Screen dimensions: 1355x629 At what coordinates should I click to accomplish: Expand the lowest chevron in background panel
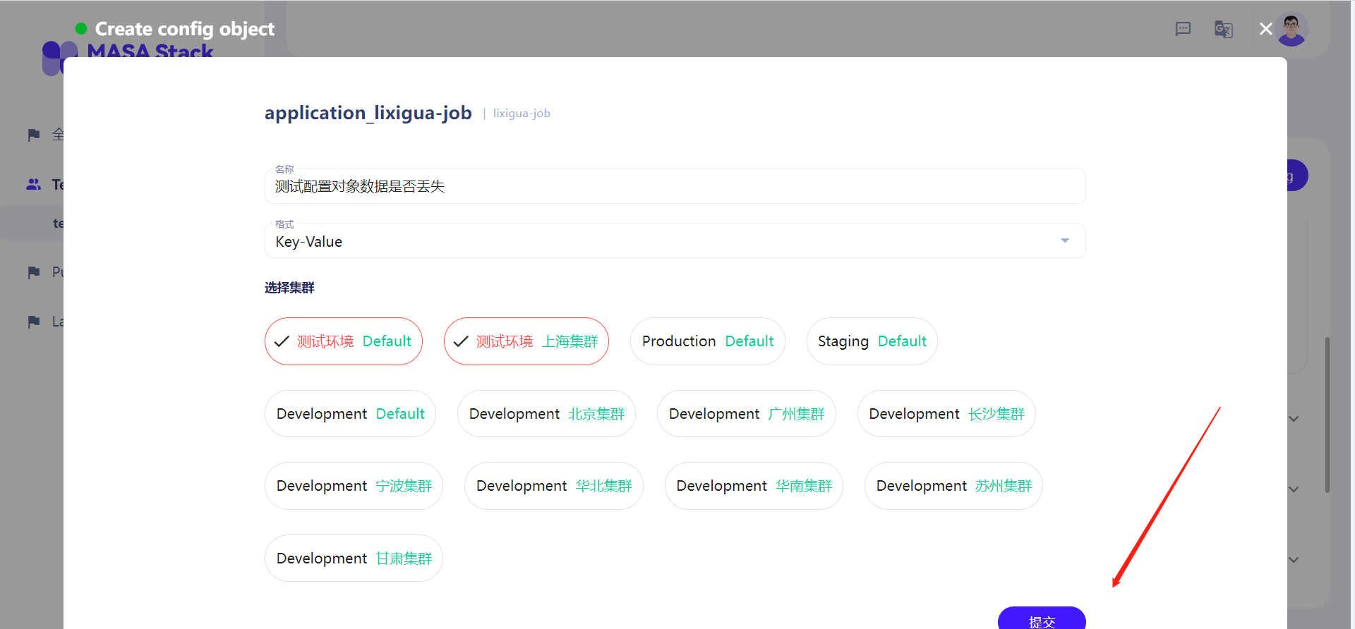1294,560
